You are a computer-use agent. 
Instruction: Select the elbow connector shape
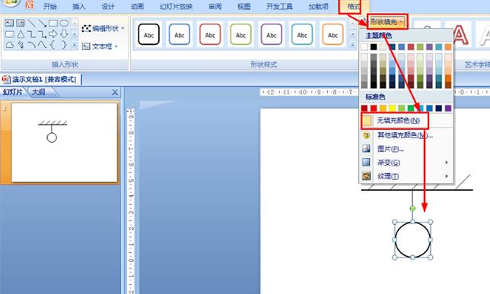[31, 33]
